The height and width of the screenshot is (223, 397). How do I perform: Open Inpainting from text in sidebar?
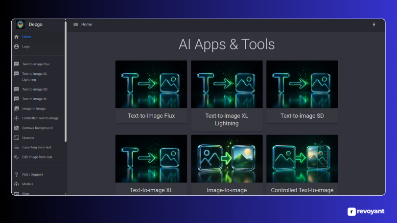click(36, 147)
